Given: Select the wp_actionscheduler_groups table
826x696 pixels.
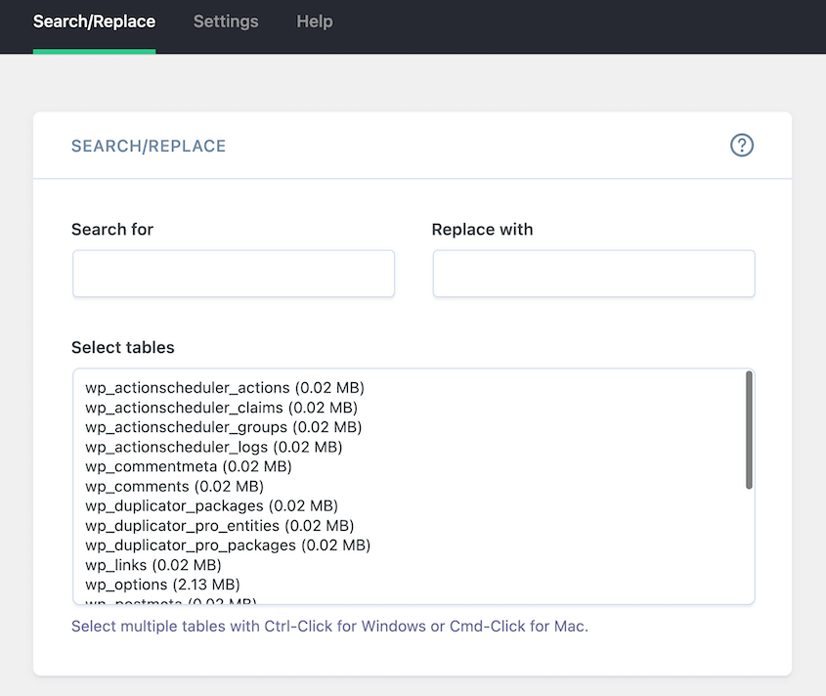Looking at the screenshot, I should (x=223, y=427).
